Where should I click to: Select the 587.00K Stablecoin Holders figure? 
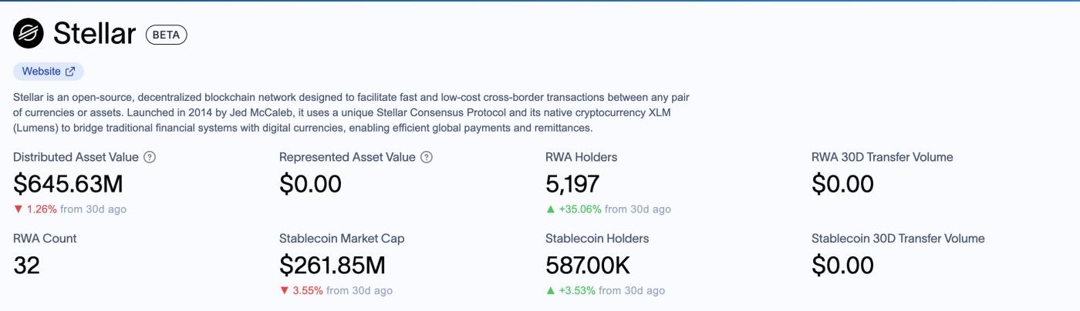coord(588,266)
